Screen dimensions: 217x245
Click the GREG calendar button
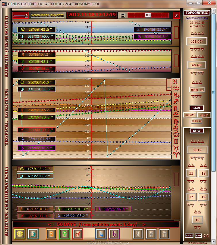point(189,236)
